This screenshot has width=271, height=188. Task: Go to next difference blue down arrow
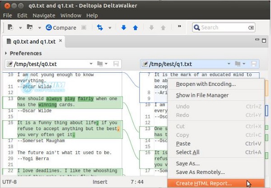pyautogui.click(x=124, y=27)
